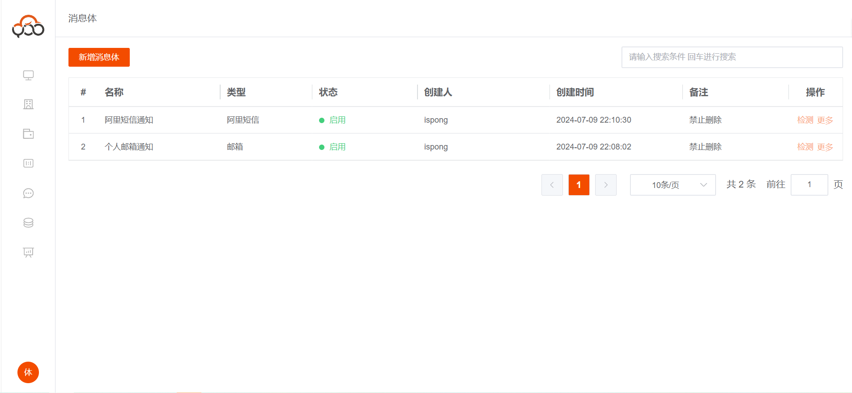
Task: Open 更多 menu for 阿里短信通知 row
Action: point(825,120)
